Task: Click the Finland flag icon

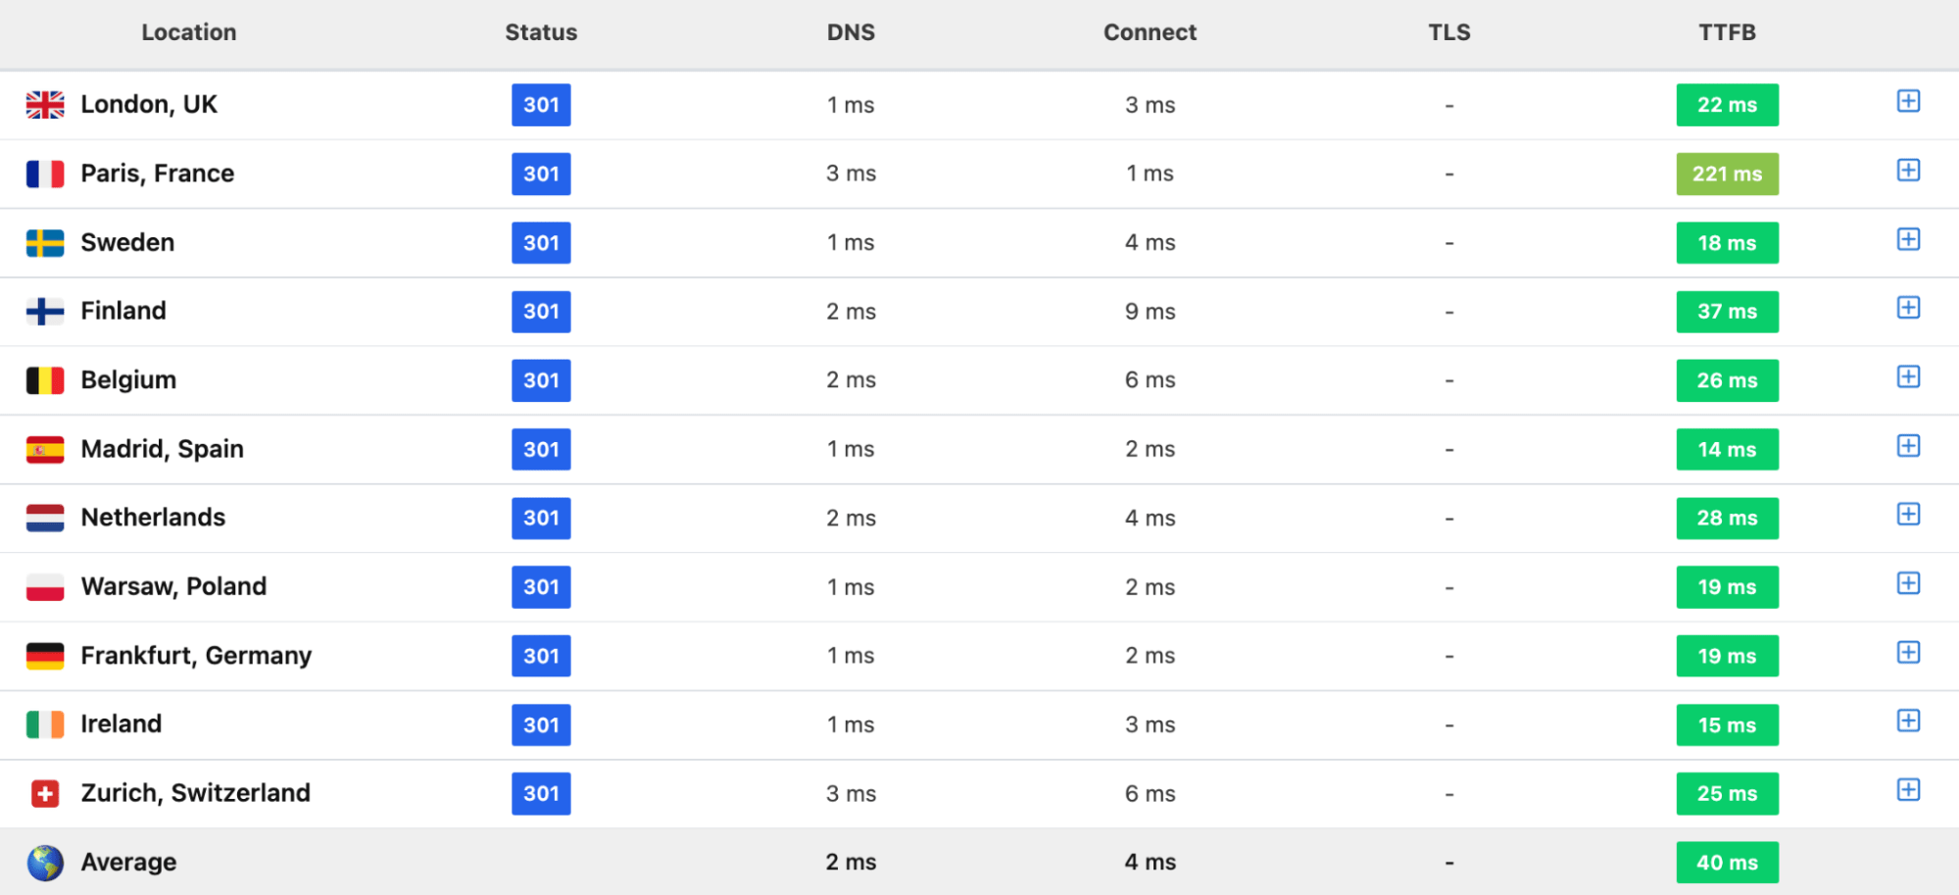Action: coord(45,311)
